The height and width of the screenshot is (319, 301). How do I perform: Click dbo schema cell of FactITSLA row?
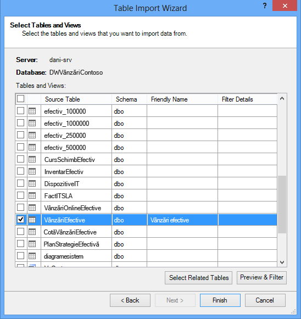pos(129,195)
